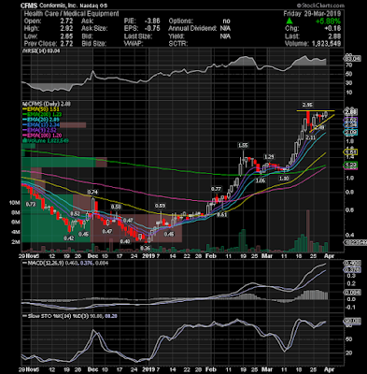Click the 0.61 price annotation in February

click(x=222, y=215)
